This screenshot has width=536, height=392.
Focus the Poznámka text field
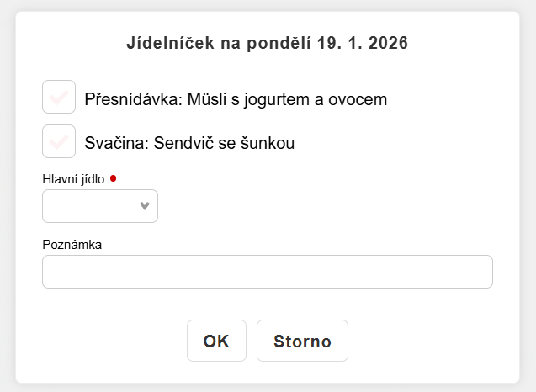tap(267, 272)
